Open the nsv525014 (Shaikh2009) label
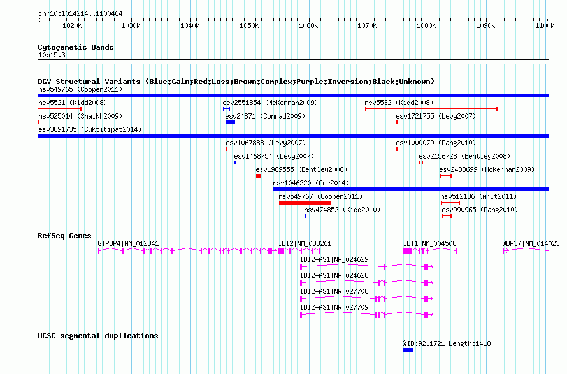This screenshot has height=374, width=567. pyautogui.click(x=80, y=116)
